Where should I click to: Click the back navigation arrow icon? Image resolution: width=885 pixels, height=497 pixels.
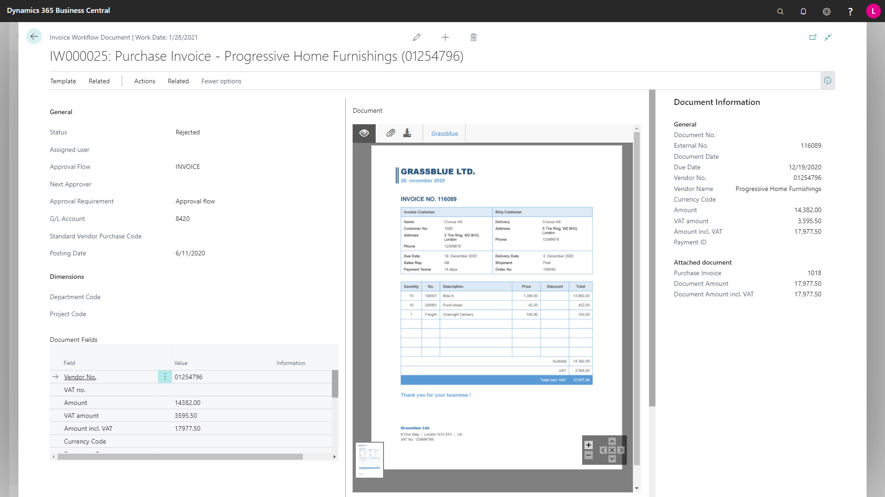coord(35,37)
